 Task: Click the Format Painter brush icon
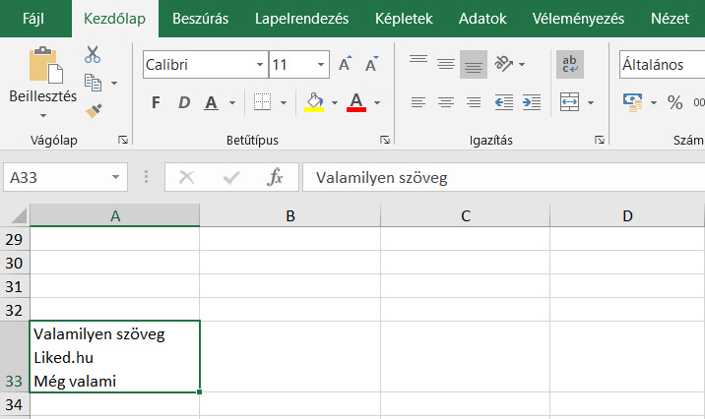[94, 110]
